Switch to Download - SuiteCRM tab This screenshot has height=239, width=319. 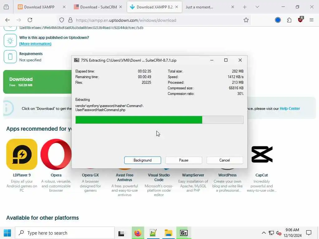click(98, 7)
